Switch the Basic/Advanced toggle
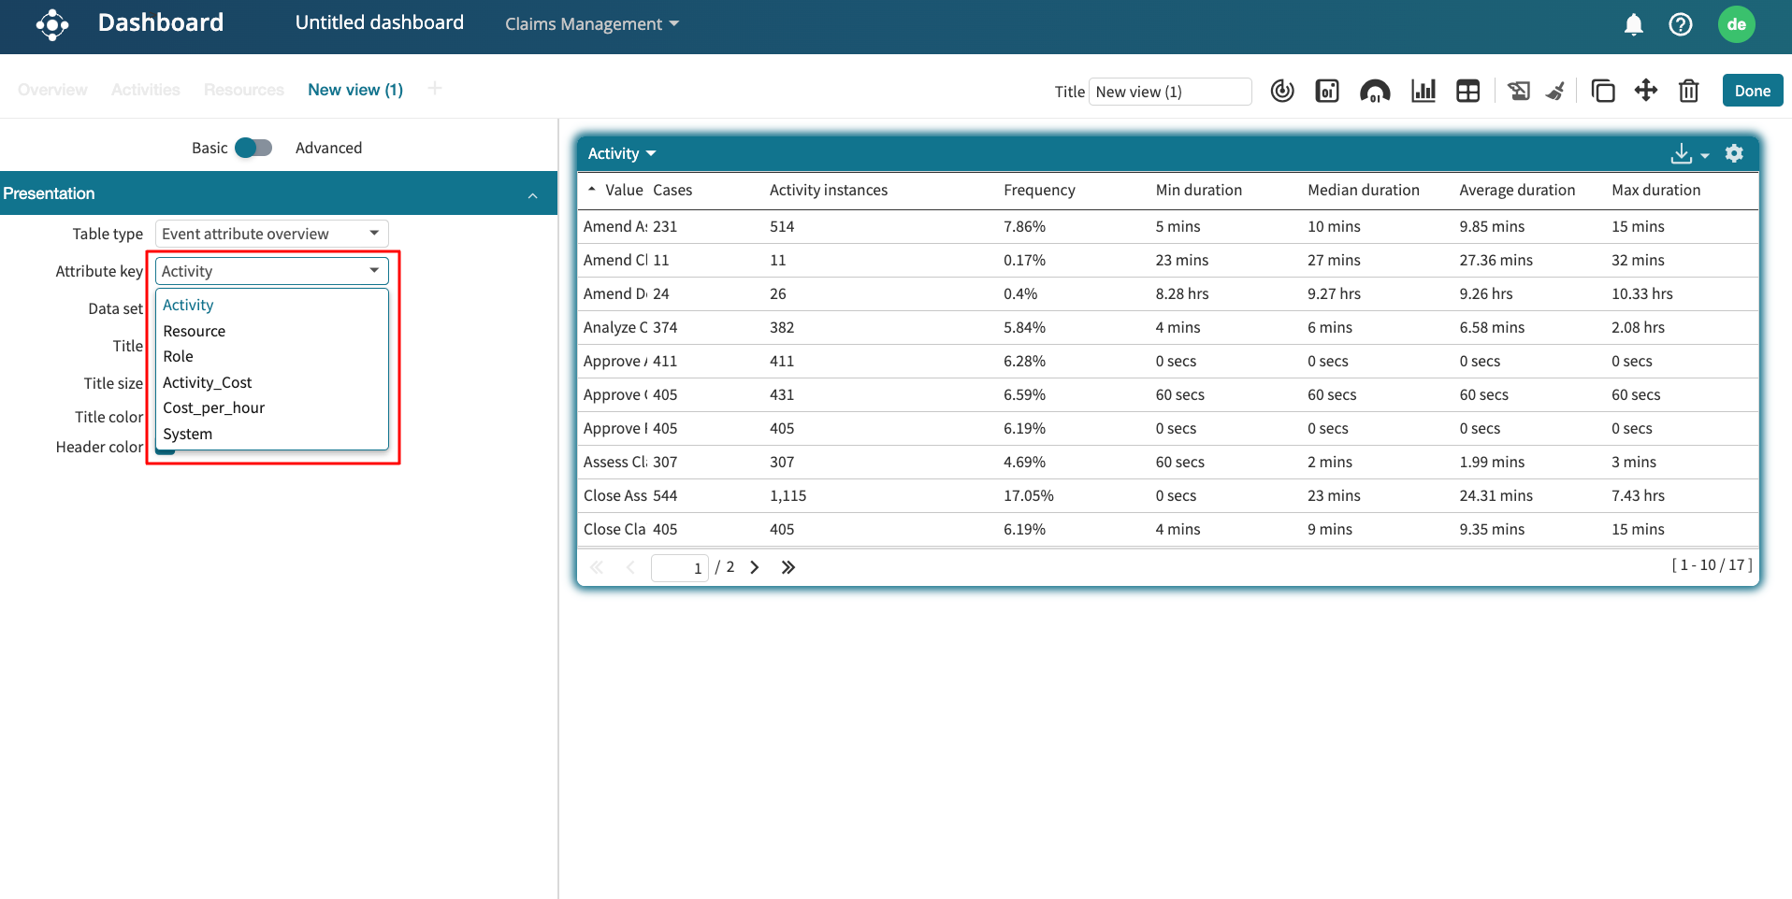The width and height of the screenshot is (1792, 899). (253, 148)
